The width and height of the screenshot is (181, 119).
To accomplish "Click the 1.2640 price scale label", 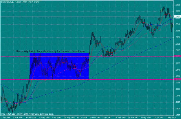I will pos(177,70).
